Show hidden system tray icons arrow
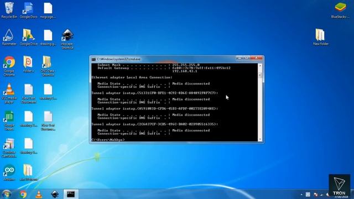The height and width of the screenshot is (199, 354). point(301,195)
